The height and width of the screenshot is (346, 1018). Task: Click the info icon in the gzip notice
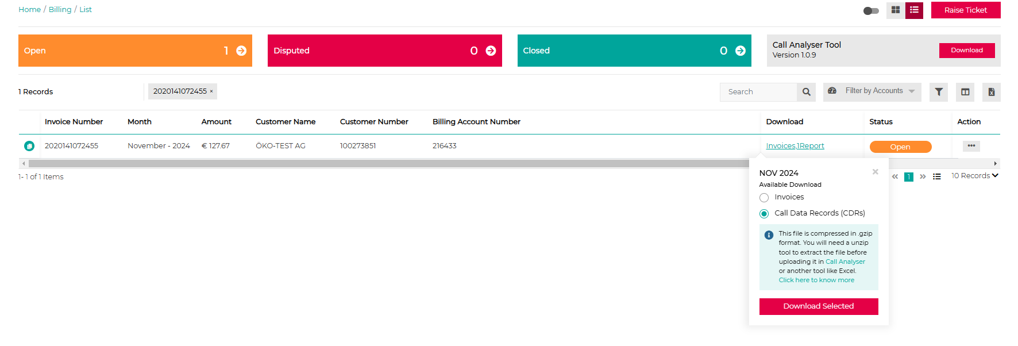(x=769, y=235)
